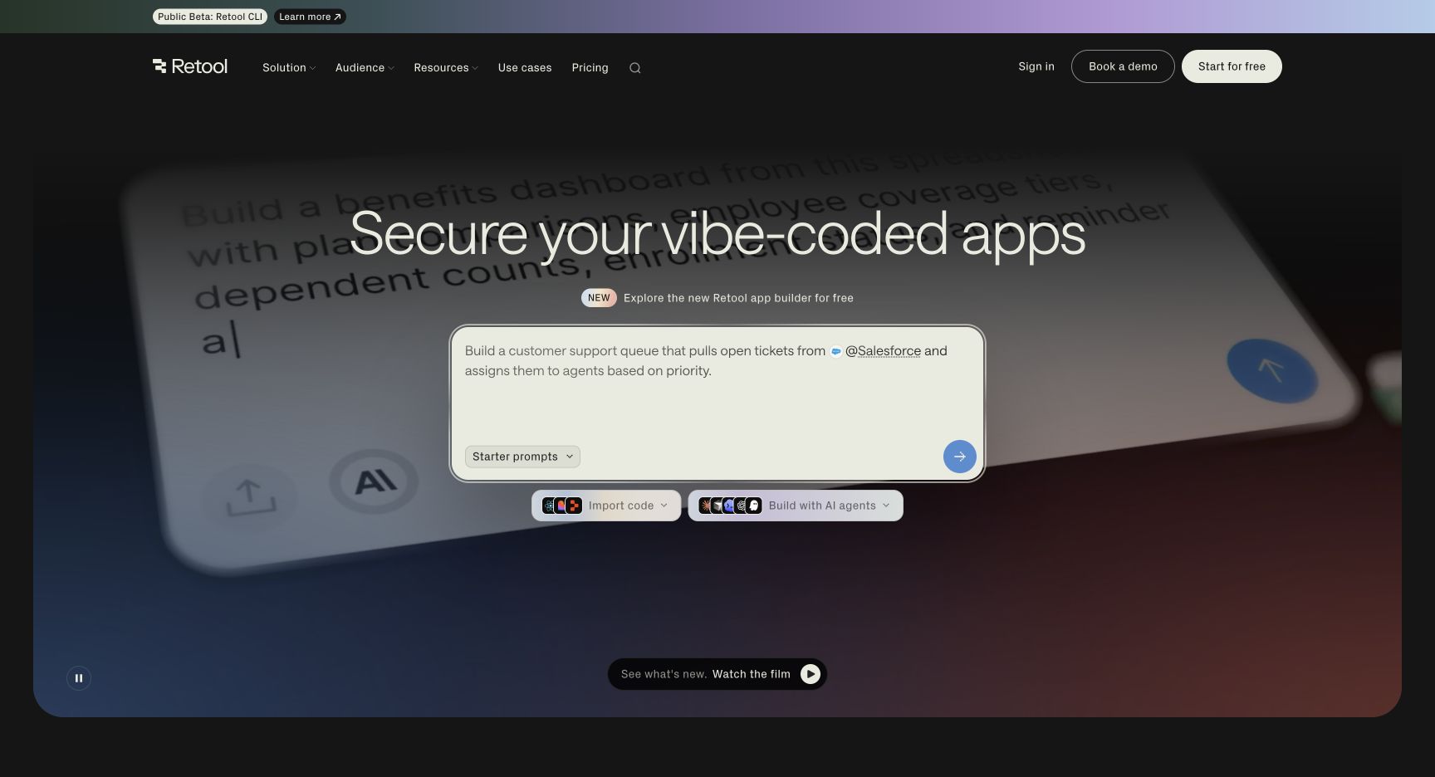This screenshot has width=1435, height=777.
Task: Click the Secure your vibe-coded apps headline
Action: click(717, 234)
